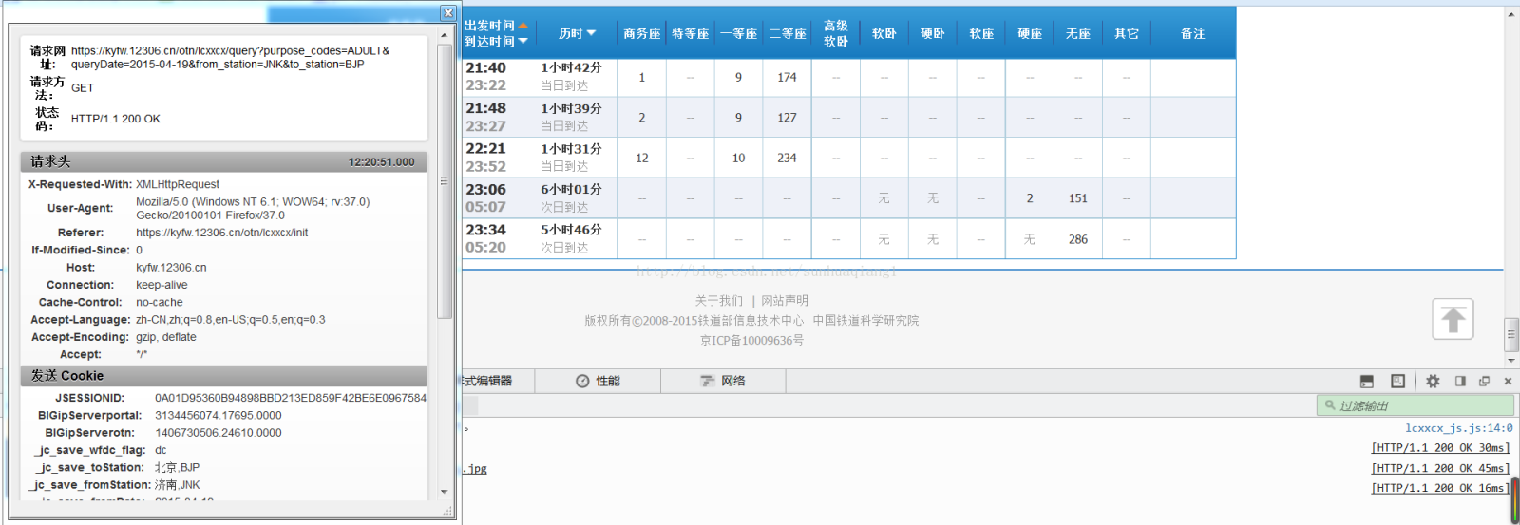The image size is (1520, 525).
Task: Click the 无座 column header
Action: (1078, 33)
